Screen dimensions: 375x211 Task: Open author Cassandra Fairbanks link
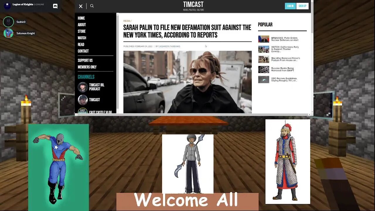point(169,46)
